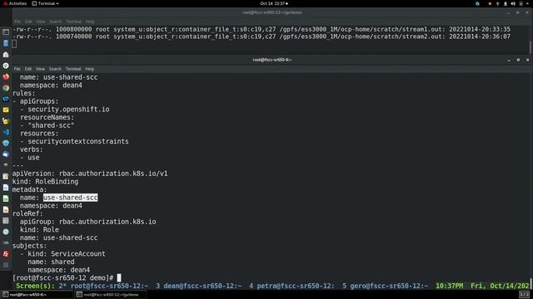Open the network icon in top bar
Screen dimensions: 533x299
tap(498, 3)
